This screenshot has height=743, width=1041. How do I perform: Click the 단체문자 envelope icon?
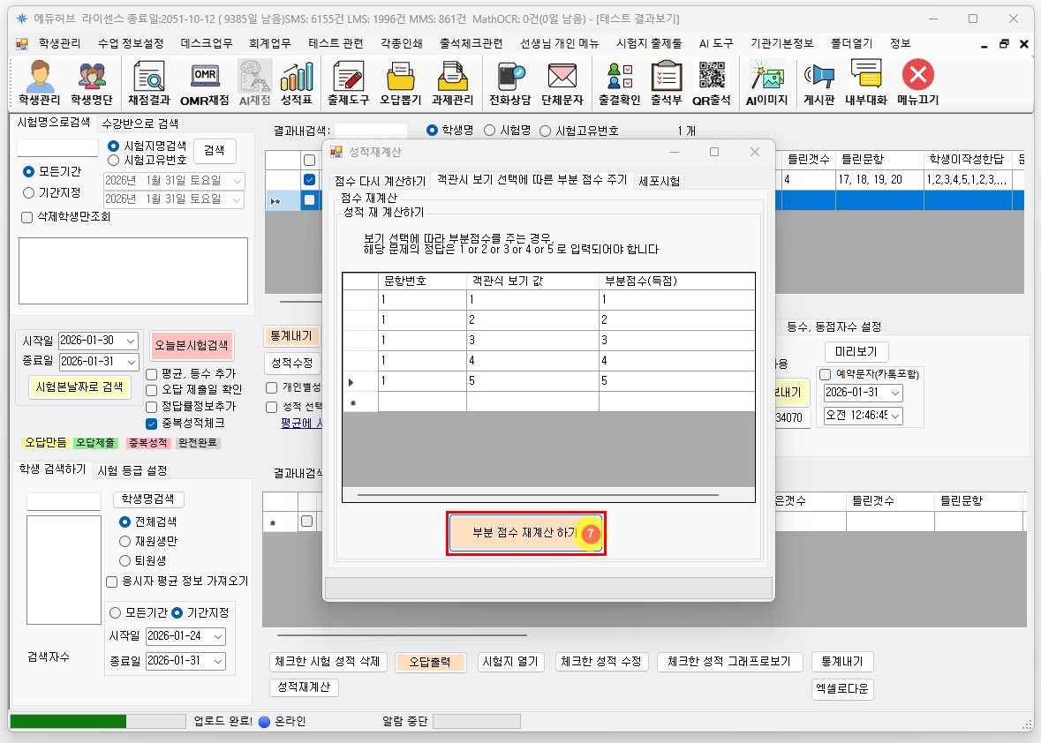point(562,84)
